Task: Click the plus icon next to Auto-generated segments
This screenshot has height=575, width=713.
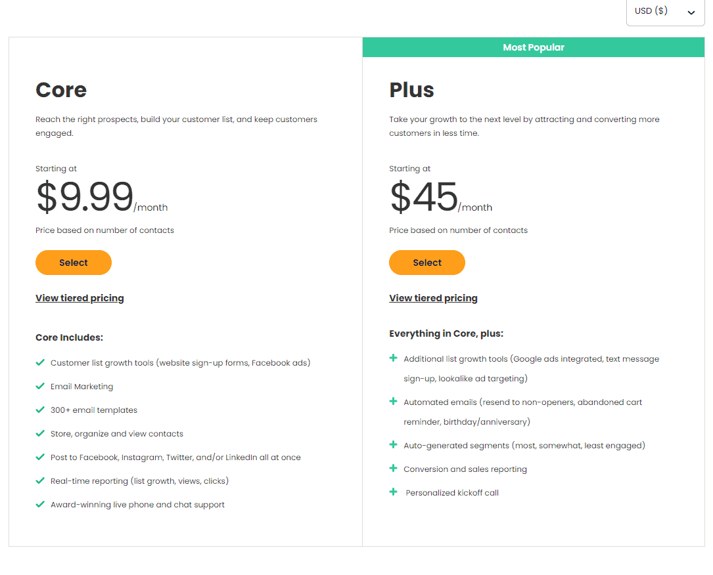Action: (394, 446)
